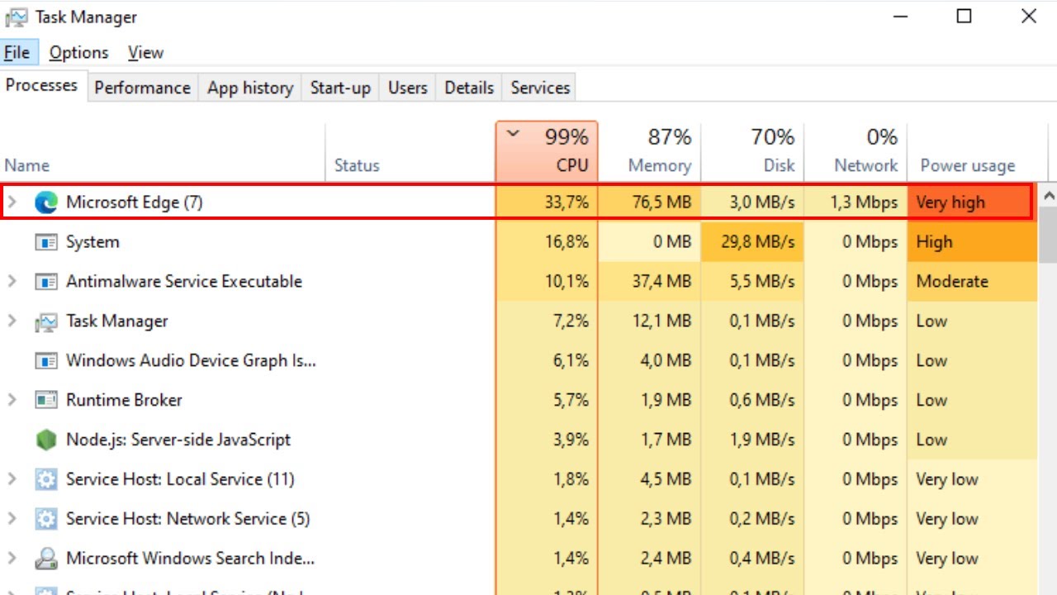This screenshot has width=1057, height=595.
Task: Sort by the CPU column header
Action: 547,152
